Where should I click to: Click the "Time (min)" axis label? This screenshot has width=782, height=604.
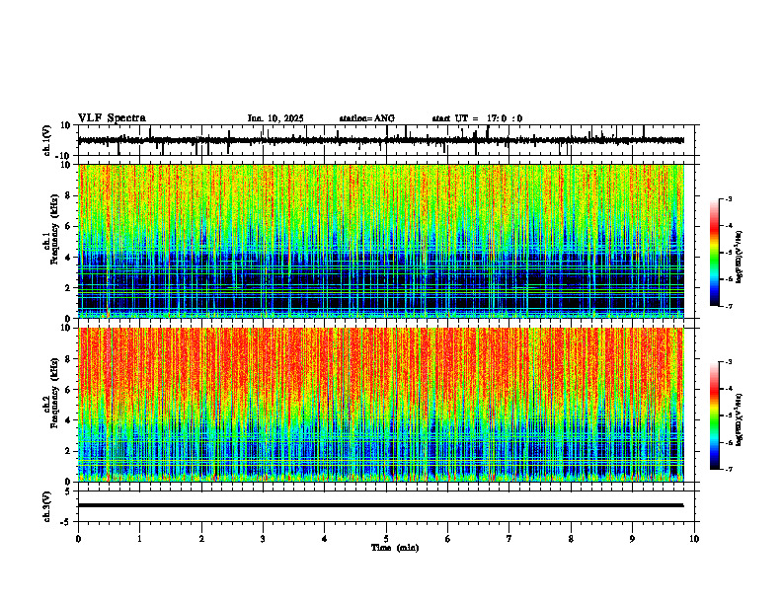coord(395,548)
